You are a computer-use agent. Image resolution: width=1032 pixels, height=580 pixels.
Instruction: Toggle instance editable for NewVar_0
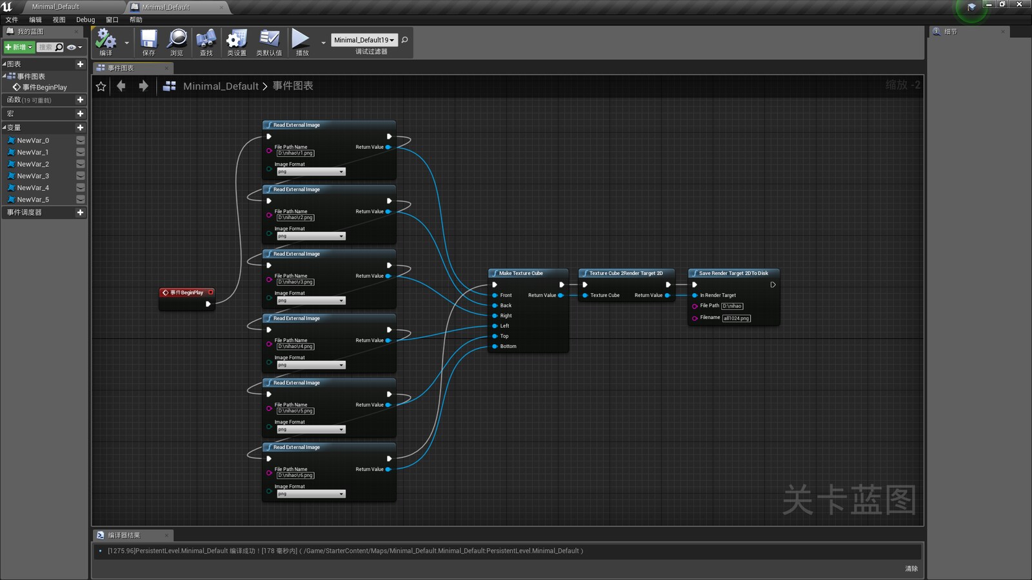[80, 140]
